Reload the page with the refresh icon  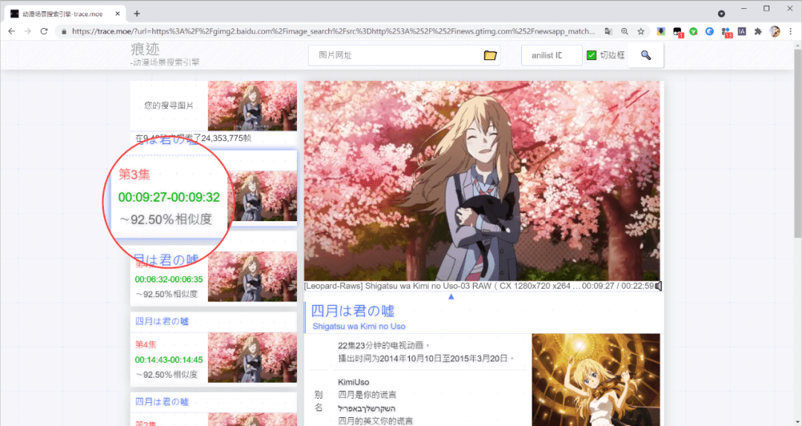click(x=44, y=31)
